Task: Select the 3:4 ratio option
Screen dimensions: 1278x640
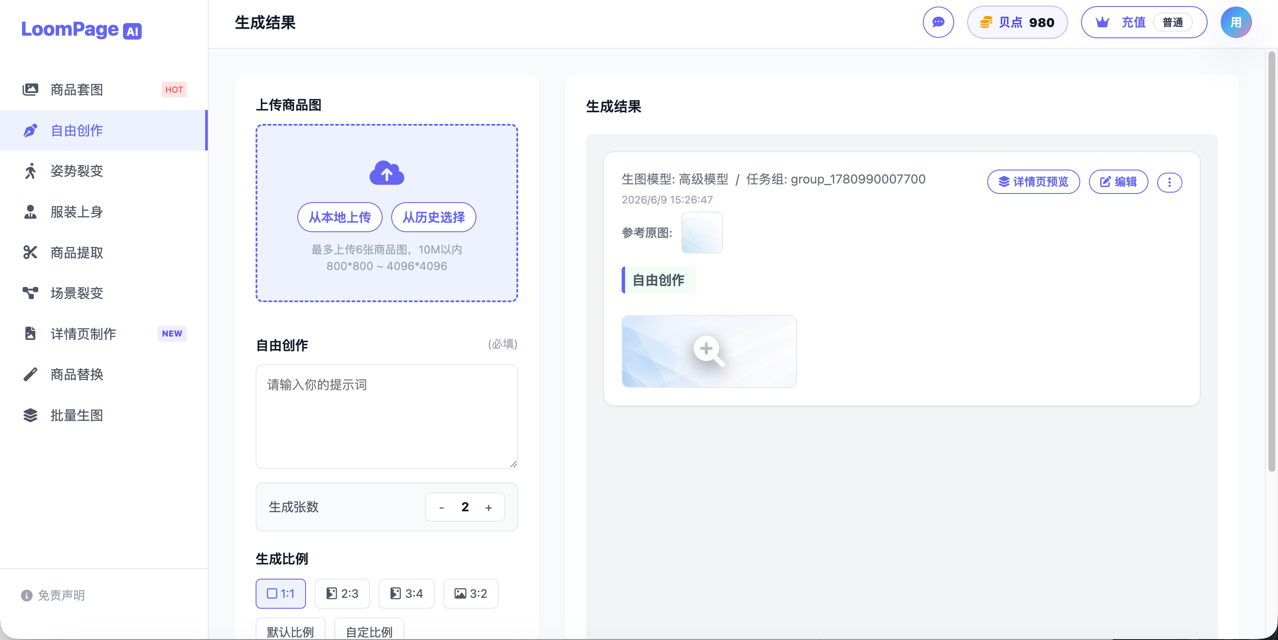Action: click(406, 593)
